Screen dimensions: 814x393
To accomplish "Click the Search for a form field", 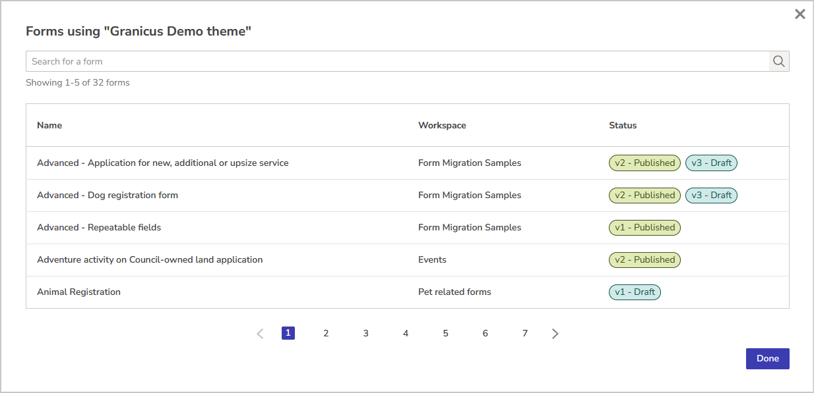I will pyautogui.click(x=397, y=61).
